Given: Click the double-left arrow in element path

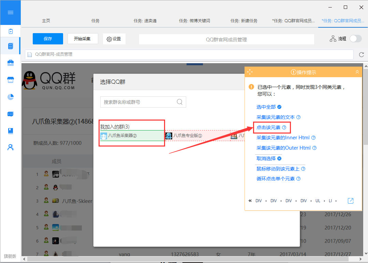Looking at the screenshot, I should 250,201.
